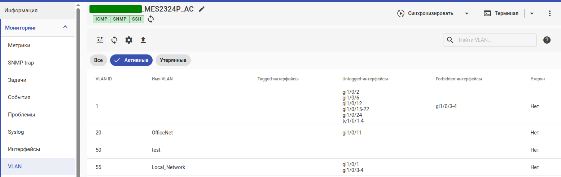Image resolution: width=561 pixels, height=177 pixels.
Task: Click the refresh icon beside the SSH badge
Action: [151, 19]
